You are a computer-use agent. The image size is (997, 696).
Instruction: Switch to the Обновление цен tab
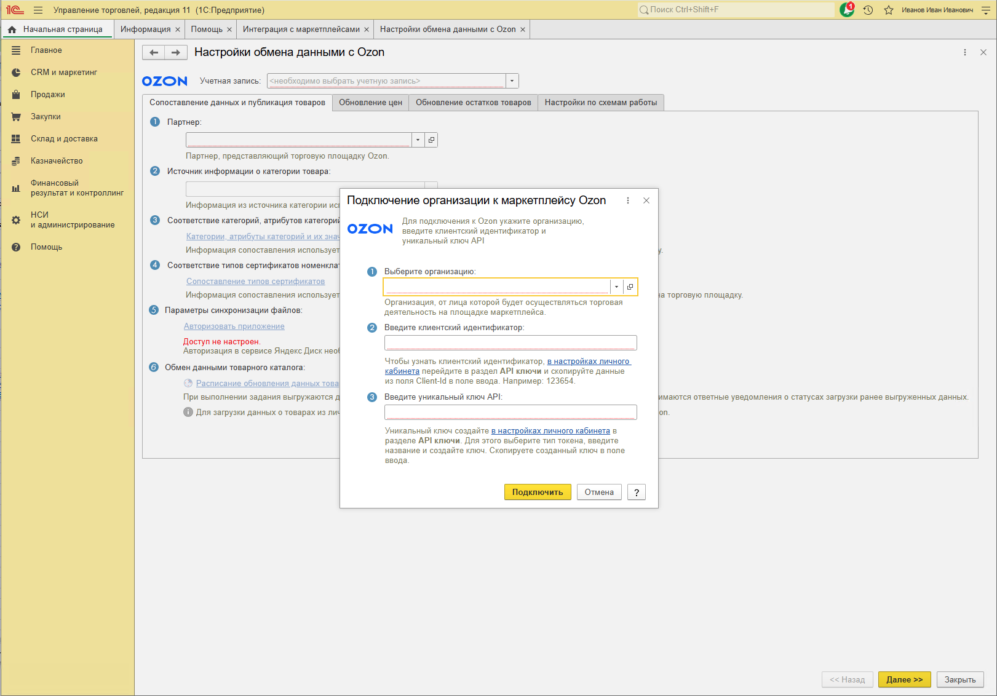(x=370, y=103)
